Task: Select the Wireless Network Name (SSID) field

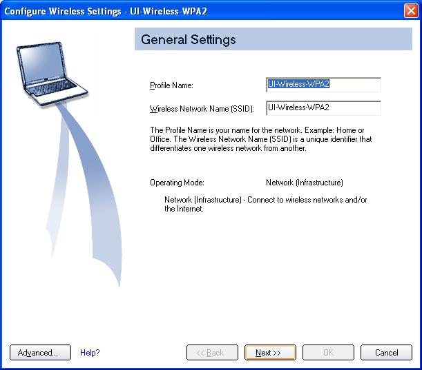Action: click(x=323, y=108)
